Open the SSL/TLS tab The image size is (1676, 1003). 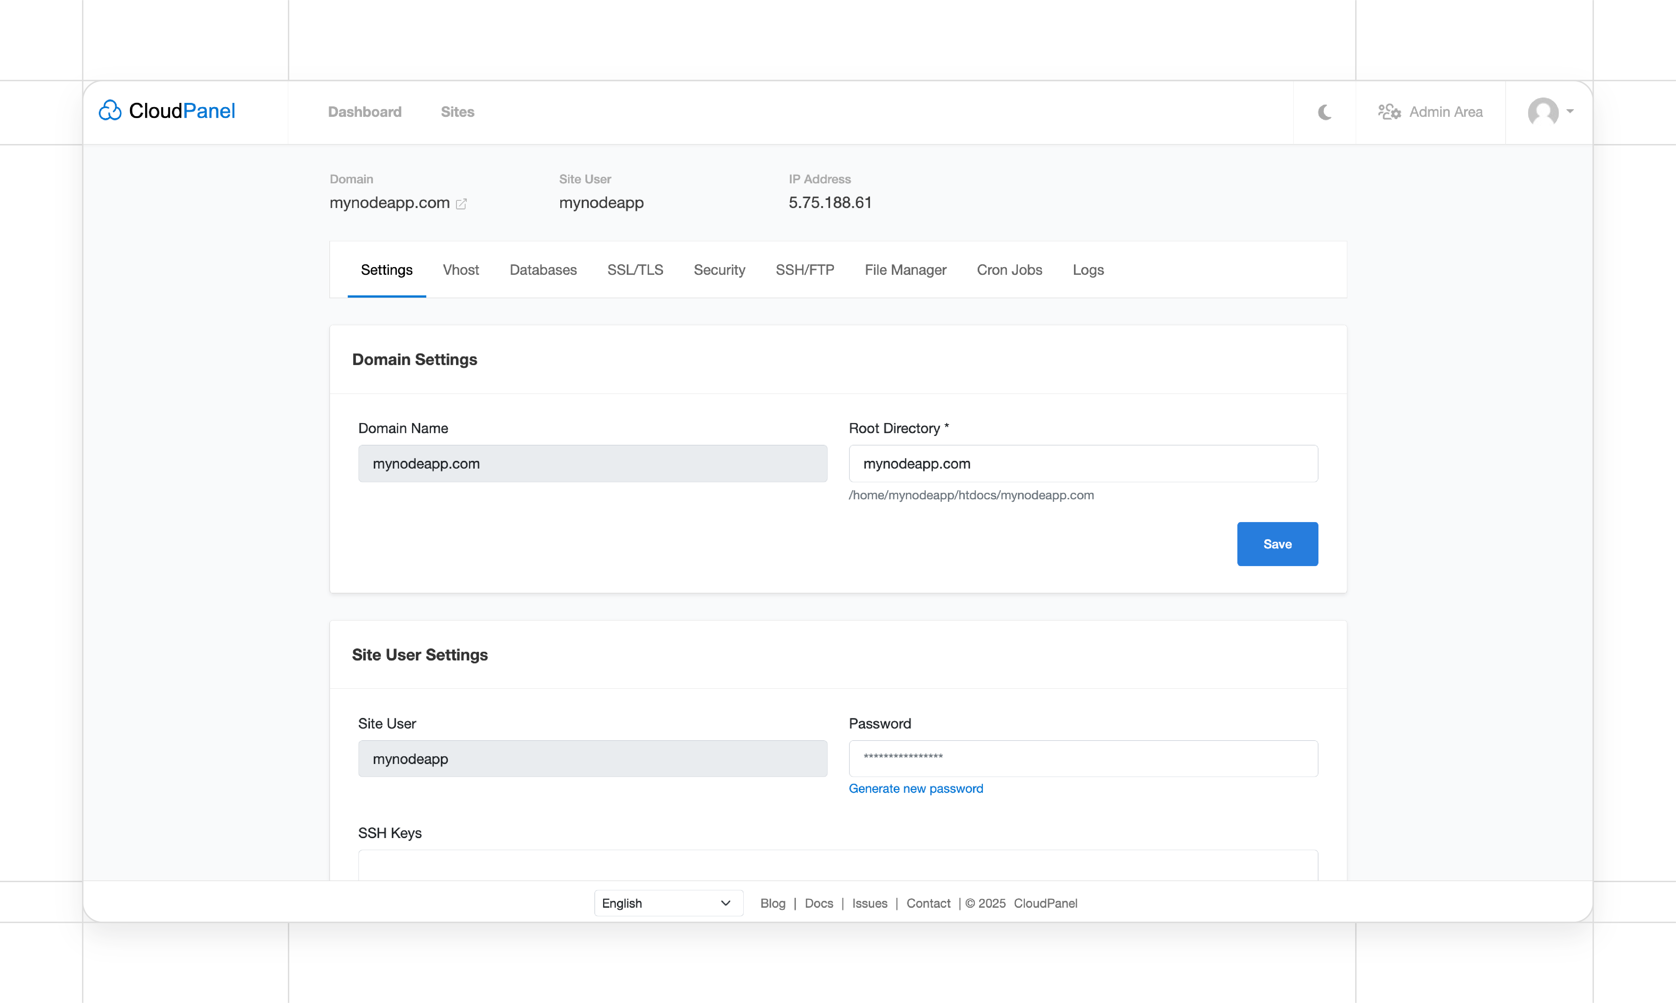tap(635, 270)
